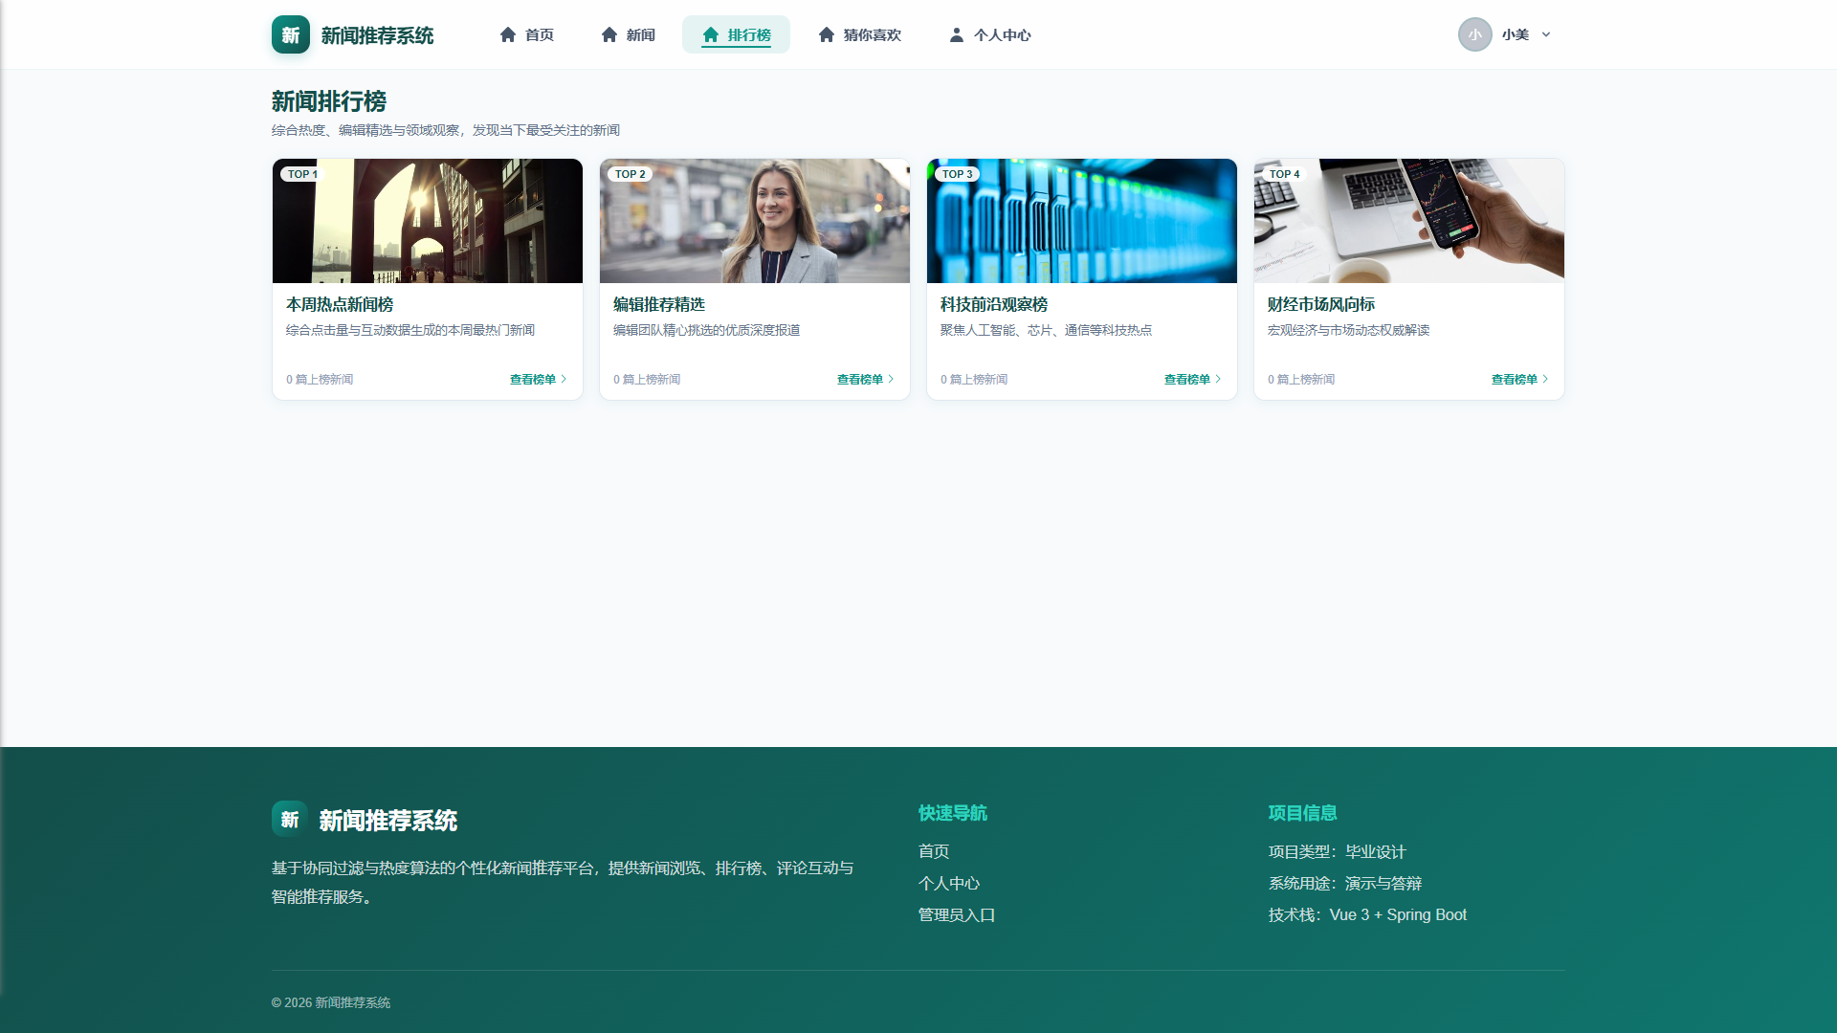Click the green 新 logo icon in header

pos(291,34)
